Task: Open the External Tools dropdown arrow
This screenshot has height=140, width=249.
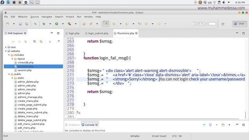Action: coord(75,24)
